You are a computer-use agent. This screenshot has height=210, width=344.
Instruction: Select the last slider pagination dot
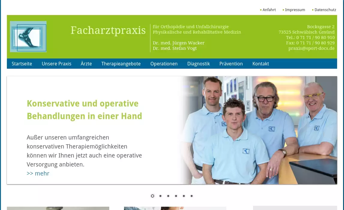192,196
